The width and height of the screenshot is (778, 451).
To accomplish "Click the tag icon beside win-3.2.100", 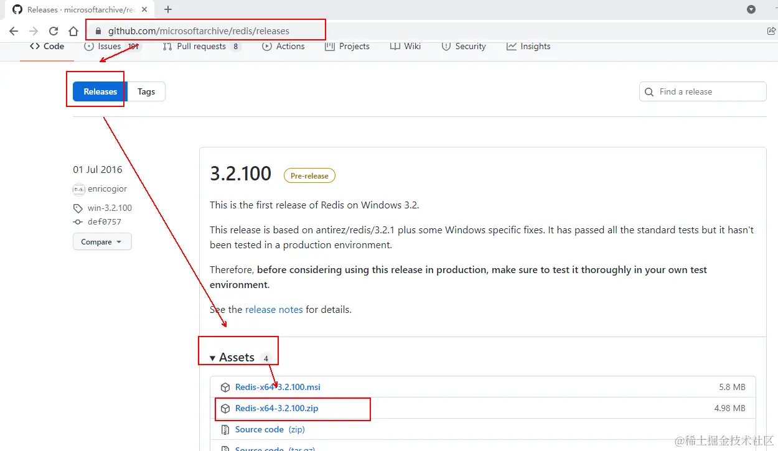I will pyautogui.click(x=78, y=208).
